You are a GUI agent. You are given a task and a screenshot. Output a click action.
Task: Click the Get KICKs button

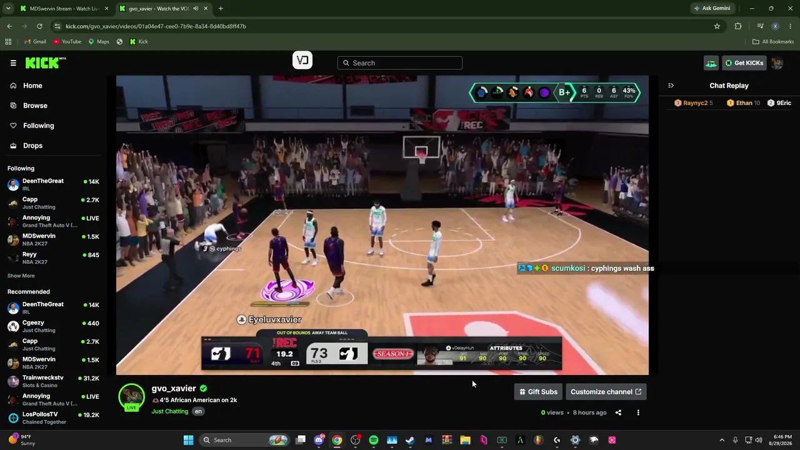tap(744, 62)
